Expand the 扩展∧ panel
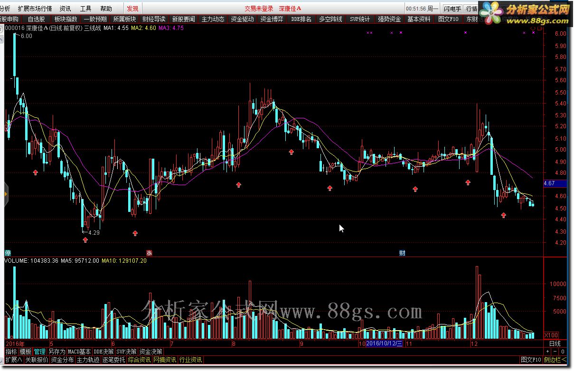 tap(14, 360)
